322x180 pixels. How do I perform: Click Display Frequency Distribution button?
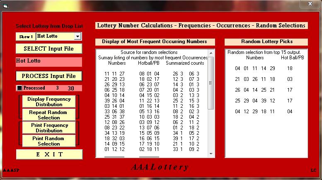point(49,102)
